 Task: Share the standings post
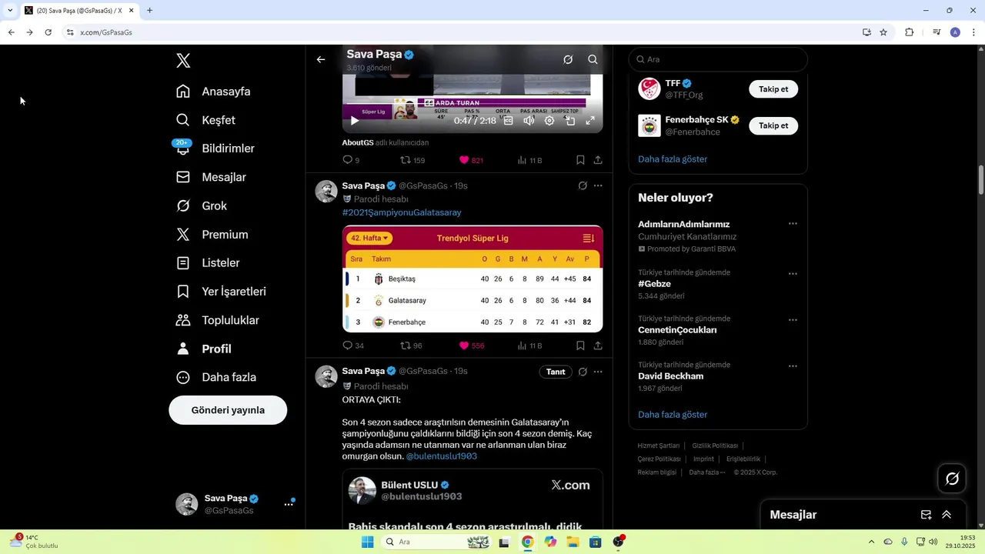598,345
